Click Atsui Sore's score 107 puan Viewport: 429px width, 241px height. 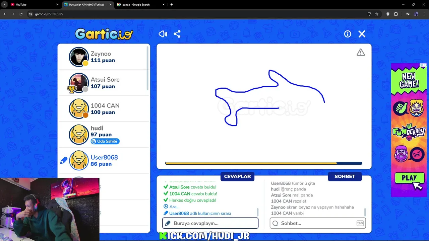pos(103,86)
